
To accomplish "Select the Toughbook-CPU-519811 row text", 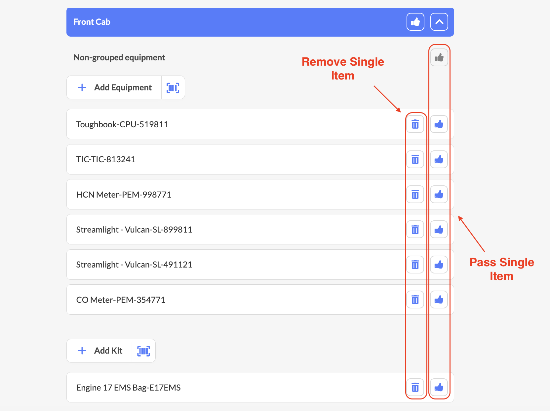I will pos(122,124).
